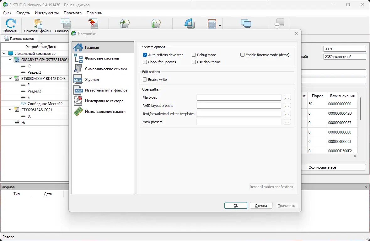Image resolution: width=370 pixels, height=241 pixels.
Task: Click the Локальный компьютер monitor icon
Action: 11,54
